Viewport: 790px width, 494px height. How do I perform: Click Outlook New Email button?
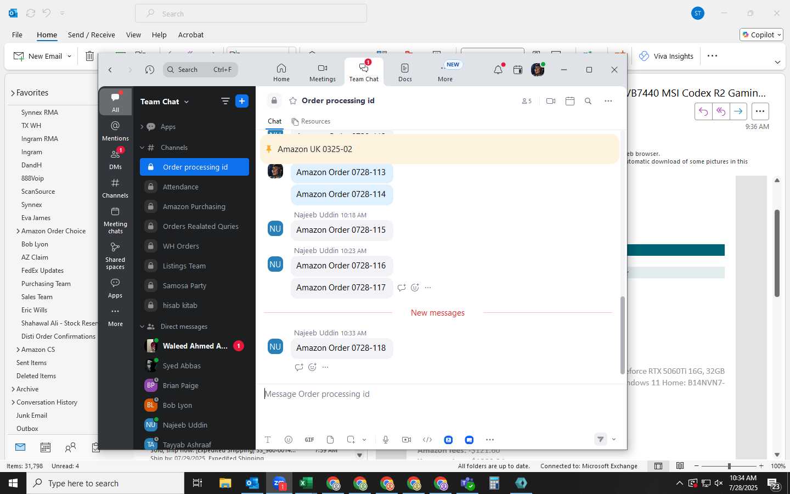38,56
